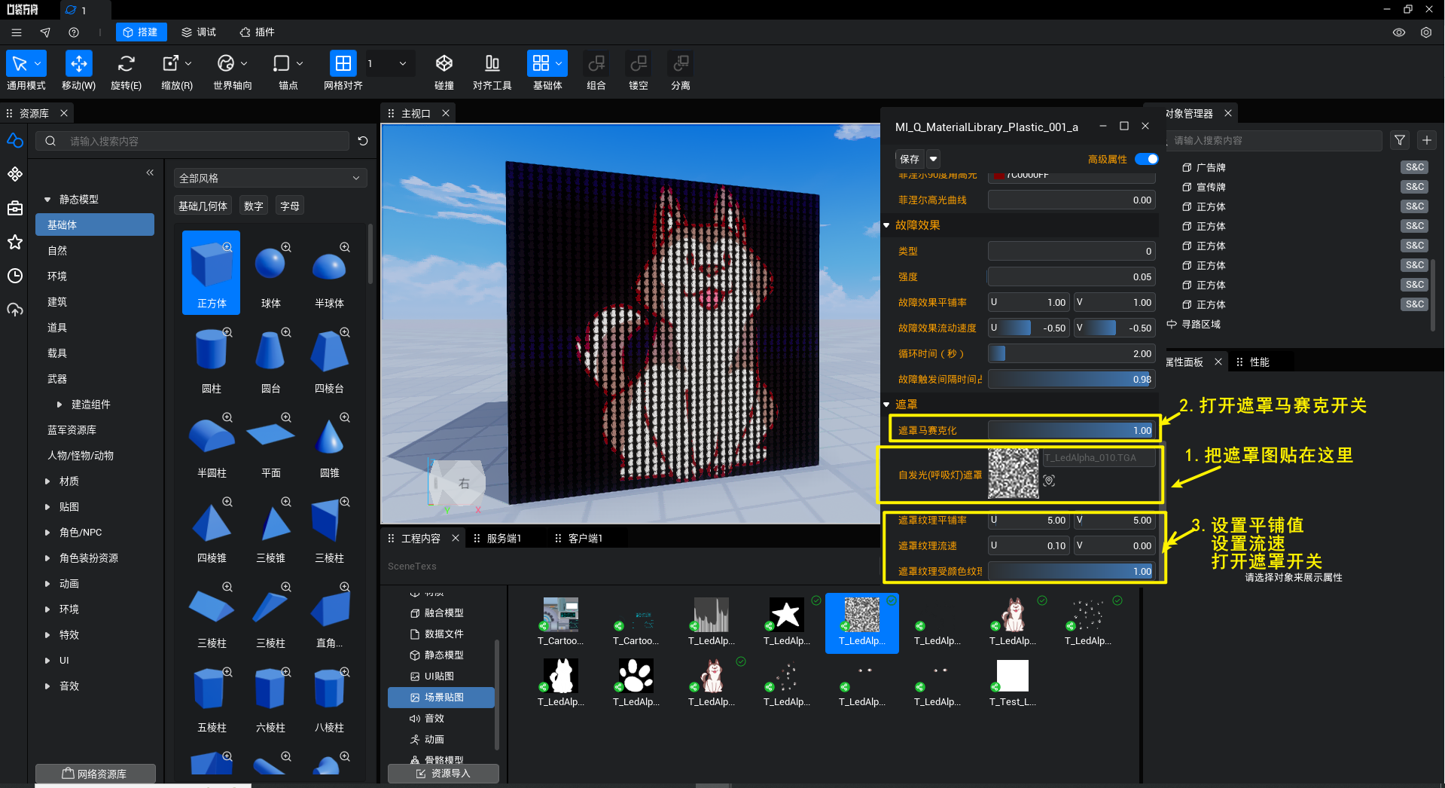
Task: Expand the 材质 tree node
Action: [47, 481]
